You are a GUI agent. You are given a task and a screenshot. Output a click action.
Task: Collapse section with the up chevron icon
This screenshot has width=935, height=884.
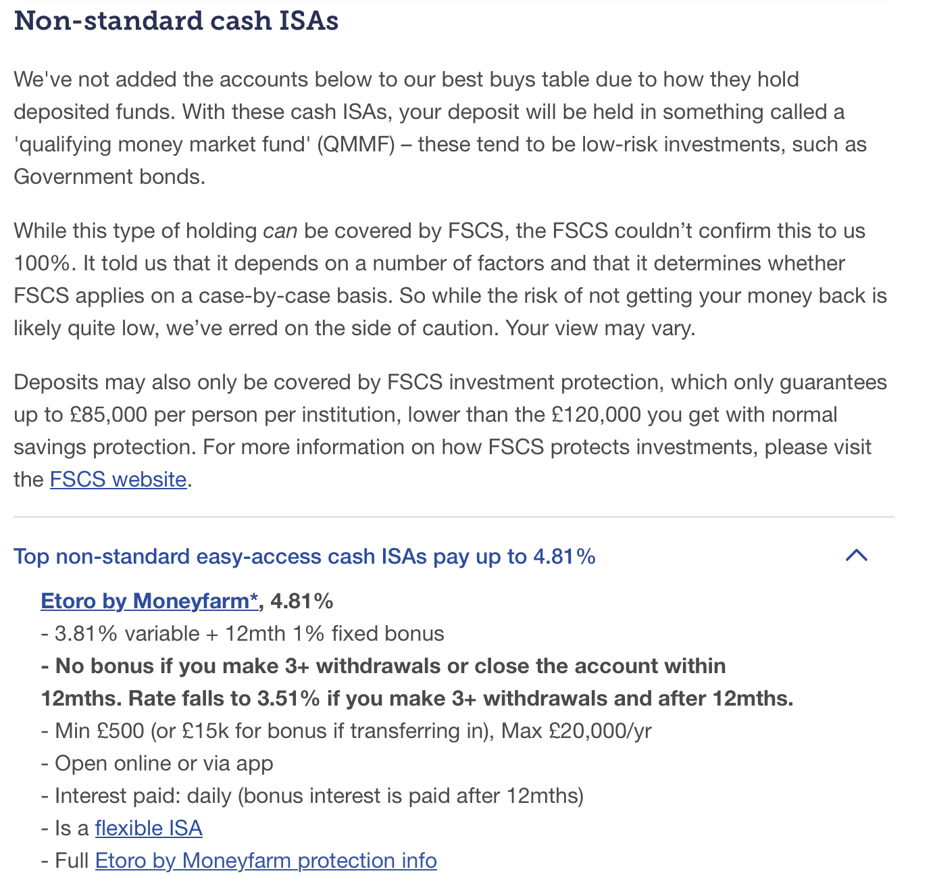coord(857,556)
